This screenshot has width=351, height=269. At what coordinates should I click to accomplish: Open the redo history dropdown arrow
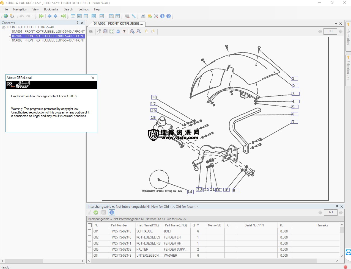click(33, 16)
